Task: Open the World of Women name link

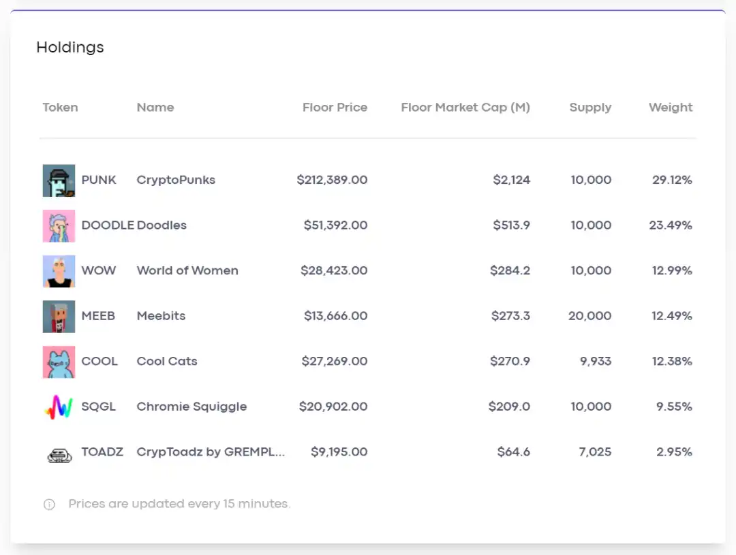Action: coord(187,271)
